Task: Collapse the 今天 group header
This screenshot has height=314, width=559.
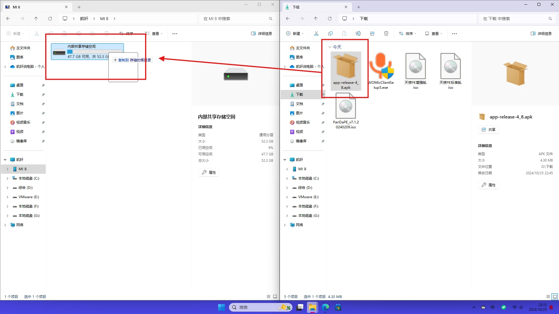Action: coord(330,47)
